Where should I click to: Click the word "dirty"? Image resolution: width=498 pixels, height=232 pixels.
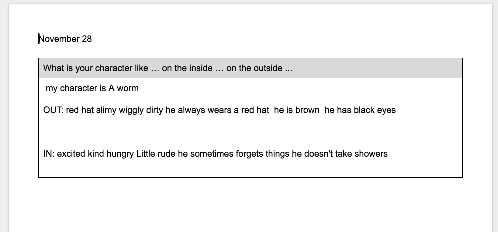154,110
